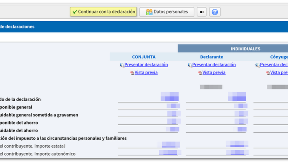Click the 'uidable general sometida a gravamen' label

point(39,115)
